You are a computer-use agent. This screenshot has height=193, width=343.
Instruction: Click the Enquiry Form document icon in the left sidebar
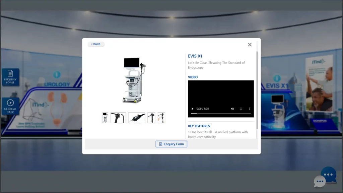coord(10,77)
